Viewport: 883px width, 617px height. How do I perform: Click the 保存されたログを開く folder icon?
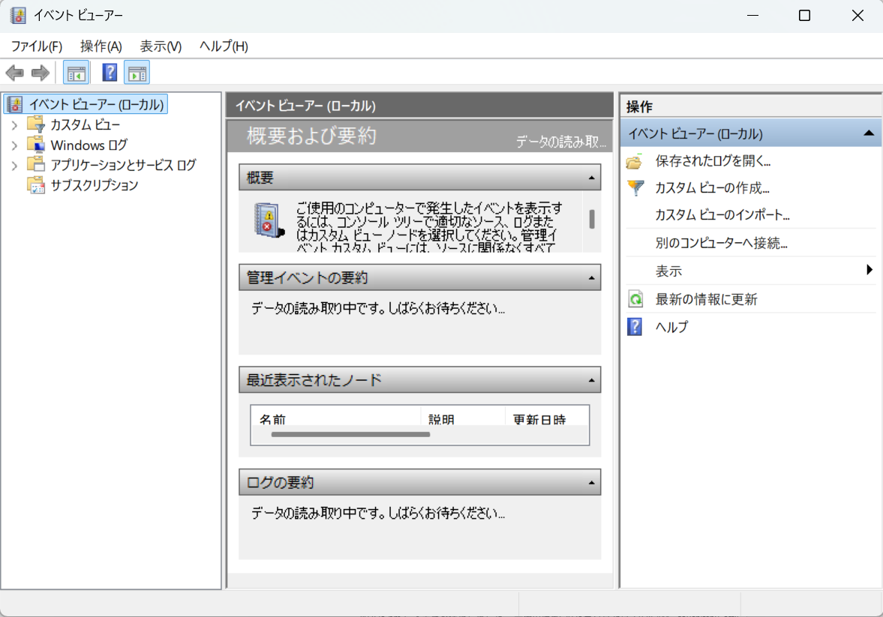click(x=635, y=161)
